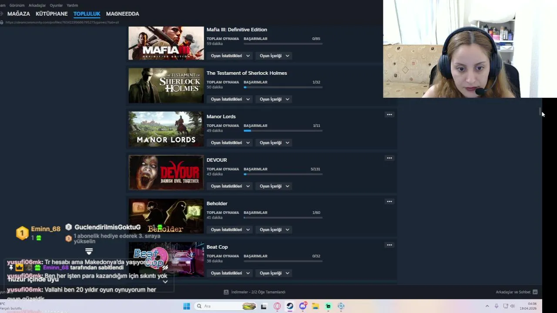Open the Beholder title link
The width and height of the screenshot is (557, 313).
coord(217,203)
